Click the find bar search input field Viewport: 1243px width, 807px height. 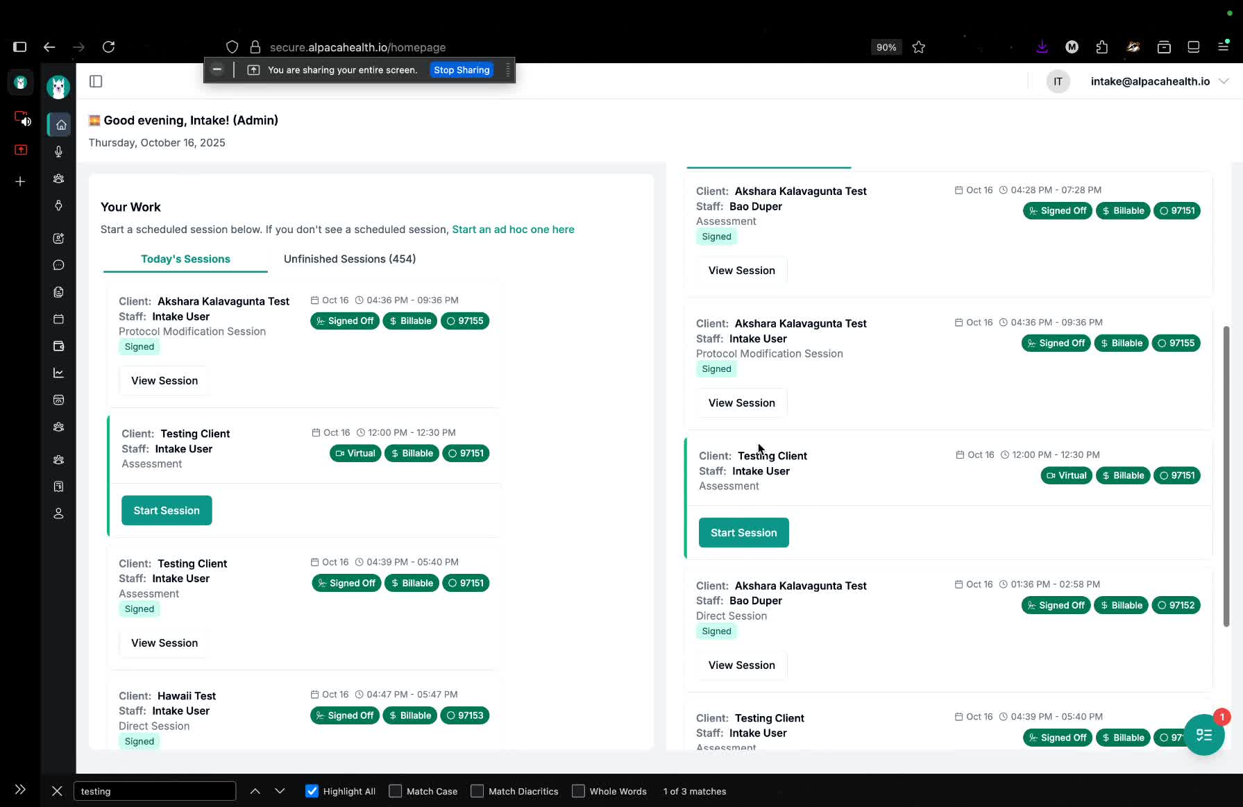155,791
